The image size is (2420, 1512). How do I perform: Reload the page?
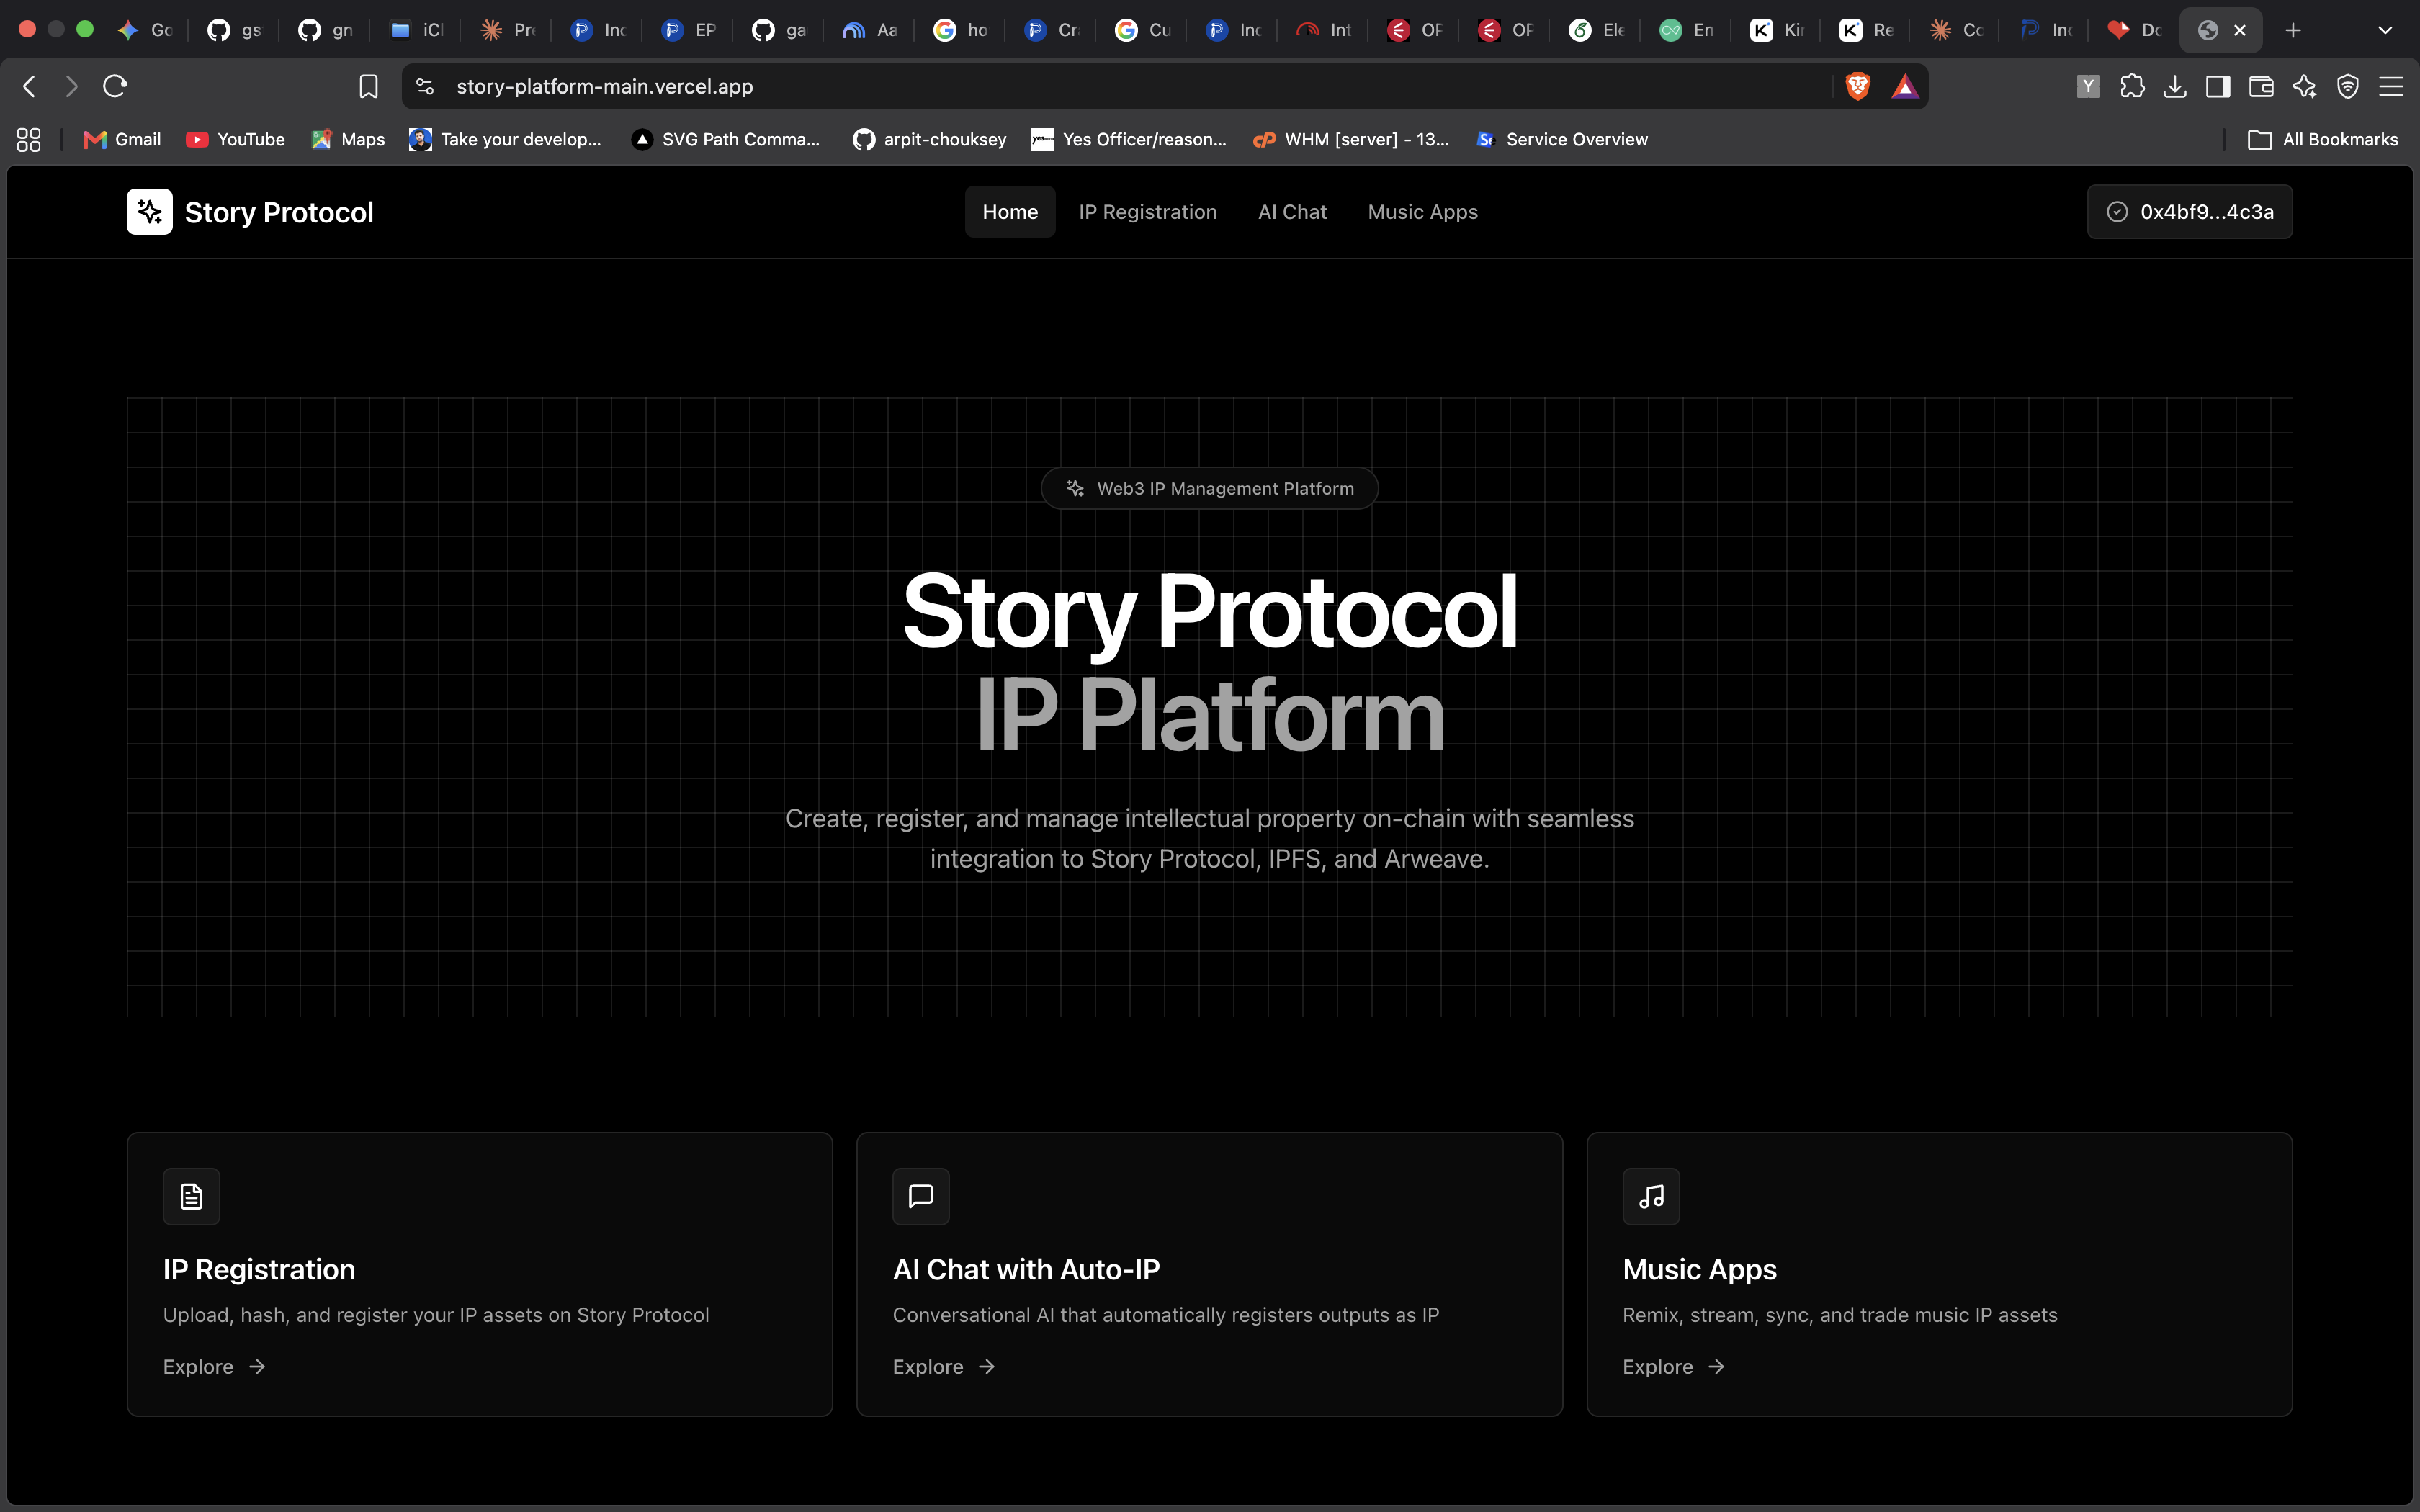[x=115, y=87]
